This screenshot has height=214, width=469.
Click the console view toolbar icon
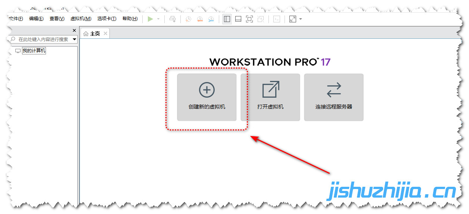click(x=276, y=19)
